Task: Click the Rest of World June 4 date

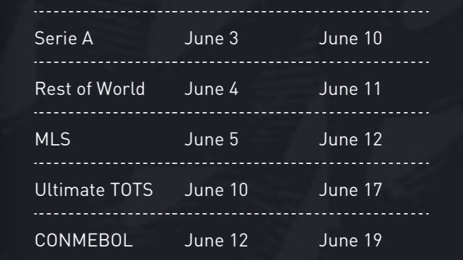Action: tap(211, 89)
